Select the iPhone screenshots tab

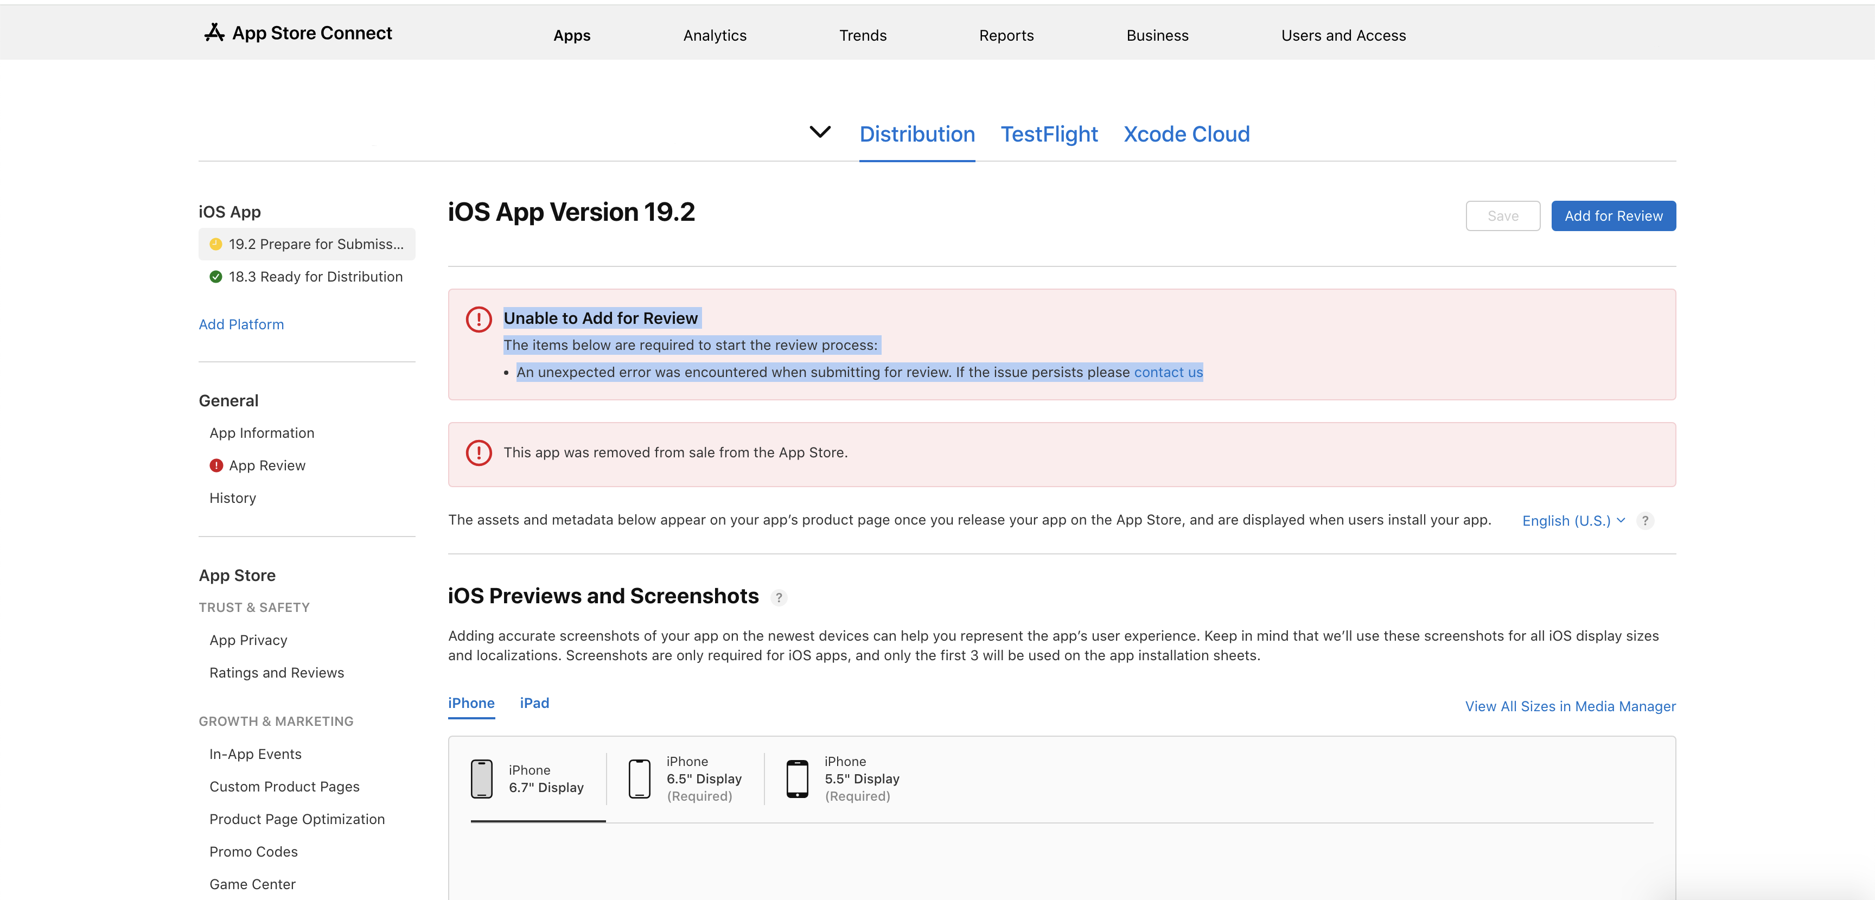click(x=471, y=703)
